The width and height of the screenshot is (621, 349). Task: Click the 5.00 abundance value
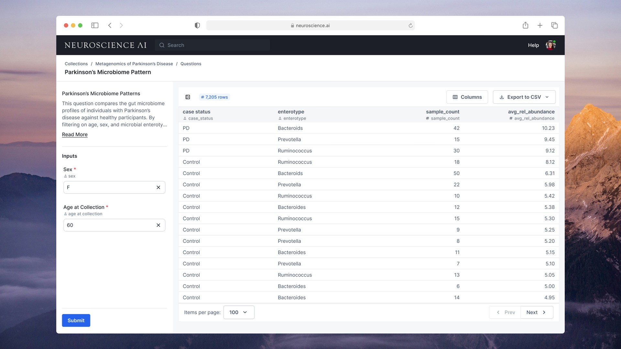549,286
